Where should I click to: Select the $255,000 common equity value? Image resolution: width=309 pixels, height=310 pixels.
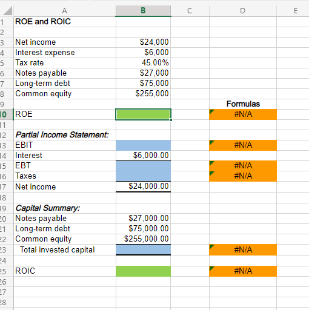coord(143,94)
